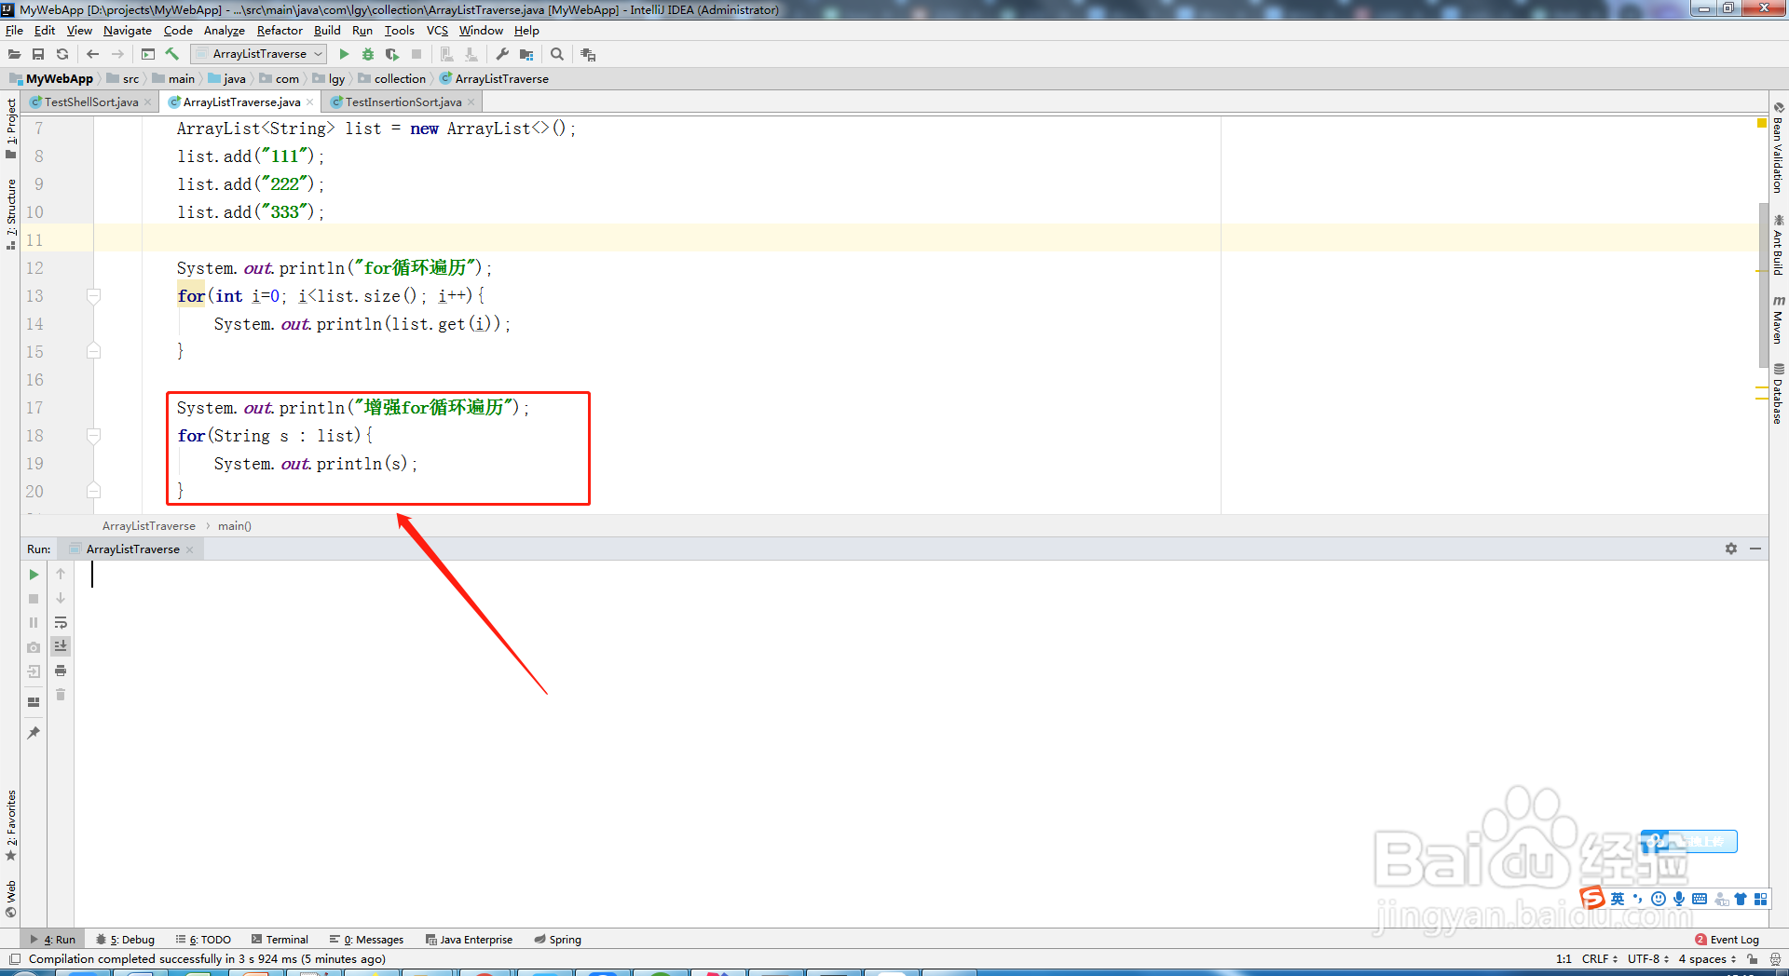Image resolution: width=1789 pixels, height=976 pixels.
Task: Click the Select Run/Debug target window icon
Action: 148,54
